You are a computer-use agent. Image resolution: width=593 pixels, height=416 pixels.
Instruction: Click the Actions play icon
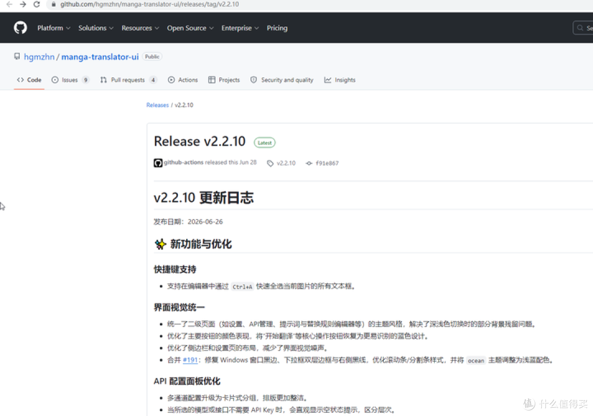[x=171, y=80]
